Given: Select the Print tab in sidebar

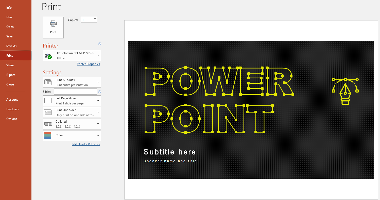Looking at the screenshot, I should click(x=16, y=56).
